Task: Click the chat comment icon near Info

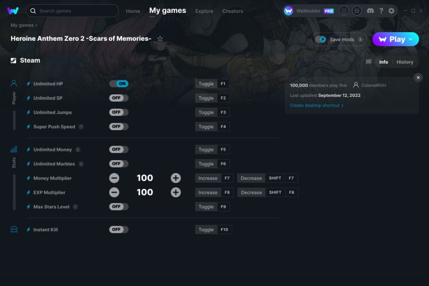Action: tap(368, 62)
